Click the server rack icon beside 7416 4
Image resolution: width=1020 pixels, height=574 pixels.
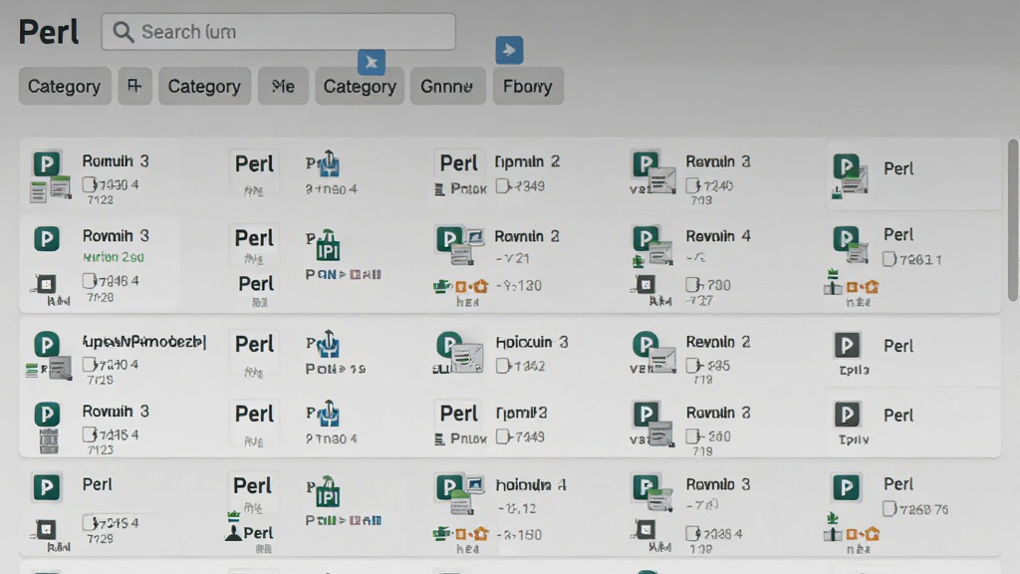[49, 441]
